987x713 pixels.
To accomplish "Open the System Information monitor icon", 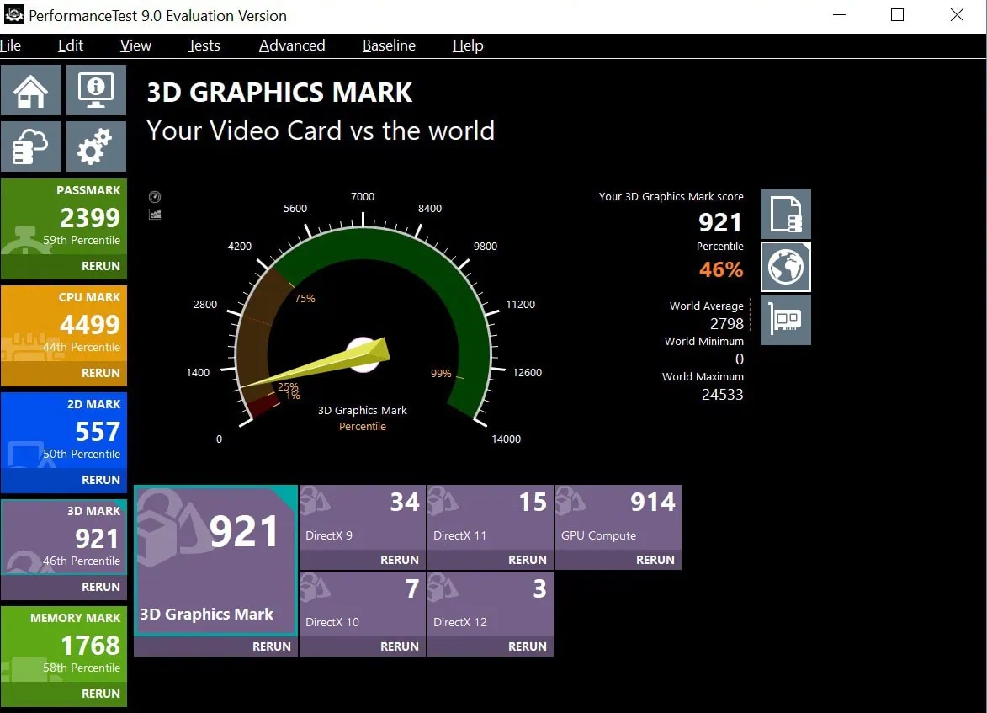I will pos(96,90).
